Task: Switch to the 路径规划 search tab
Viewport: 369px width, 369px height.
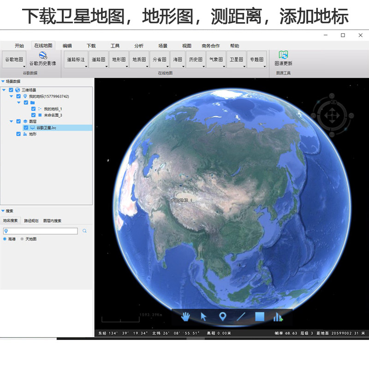Action: (x=31, y=221)
